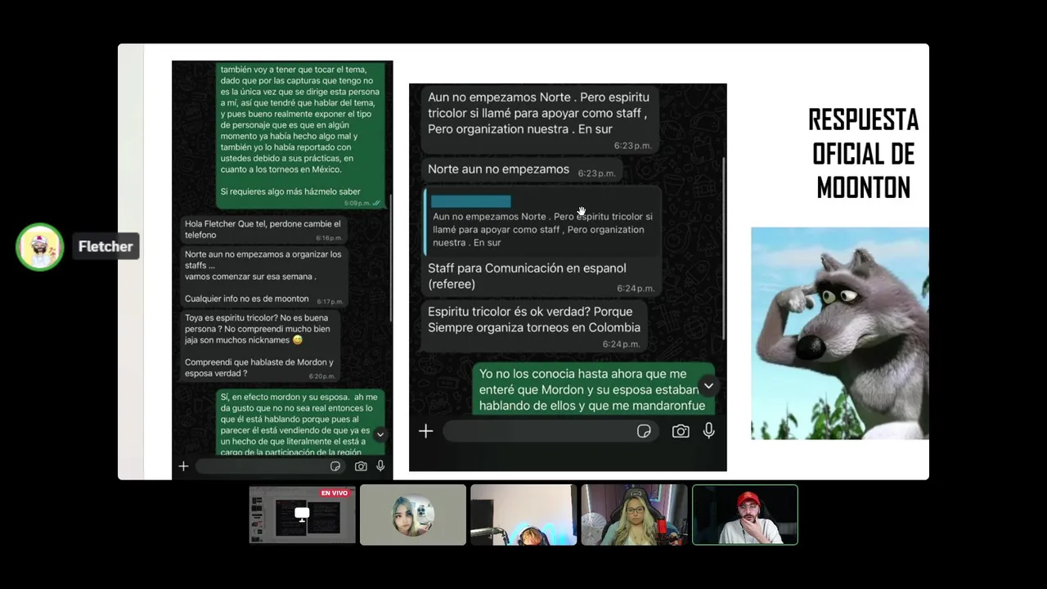Click the microphone icon in left chat

point(380,466)
